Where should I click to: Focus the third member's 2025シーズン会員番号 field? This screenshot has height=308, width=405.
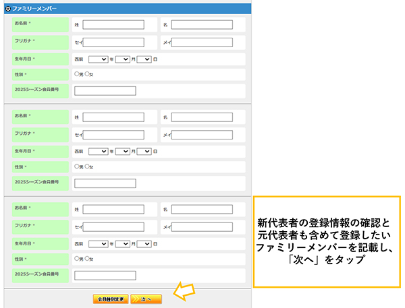(105, 275)
